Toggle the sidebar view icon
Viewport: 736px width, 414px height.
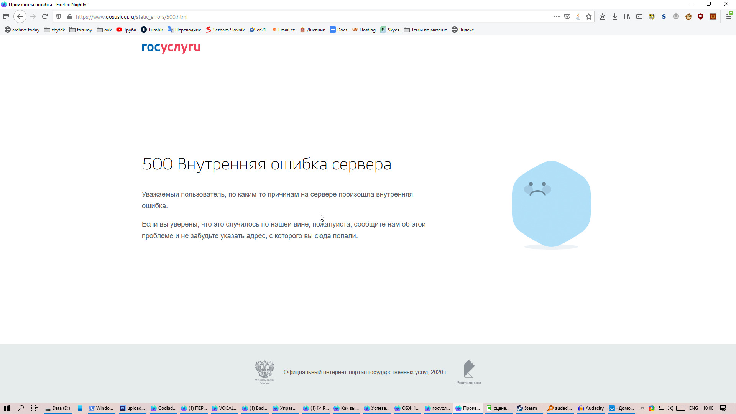tap(639, 16)
